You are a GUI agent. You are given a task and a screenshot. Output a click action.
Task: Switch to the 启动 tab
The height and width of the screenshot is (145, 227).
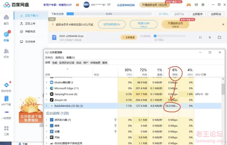79,63
